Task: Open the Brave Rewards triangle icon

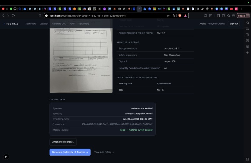Action: point(185,16)
